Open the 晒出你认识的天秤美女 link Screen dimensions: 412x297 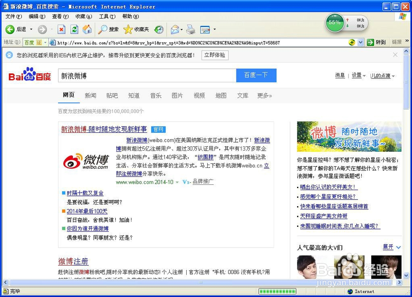tap(329, 187)
